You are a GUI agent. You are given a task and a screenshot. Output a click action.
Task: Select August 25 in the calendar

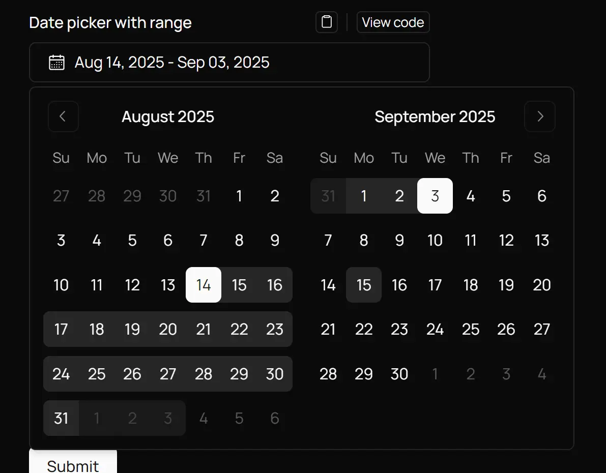pos(97,374)
